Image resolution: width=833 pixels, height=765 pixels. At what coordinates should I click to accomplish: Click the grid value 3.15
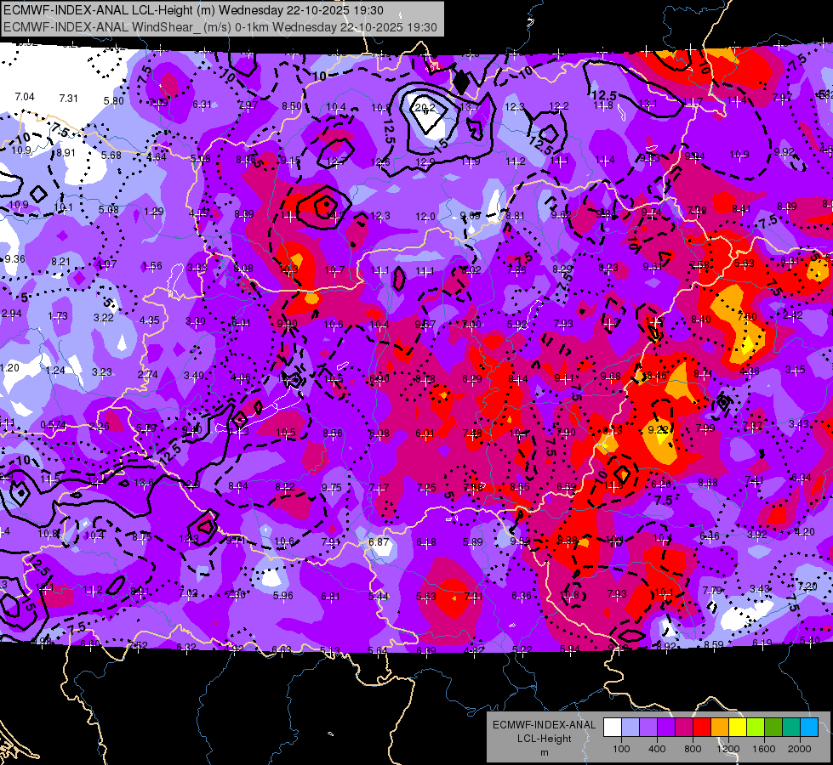point(796,369)
